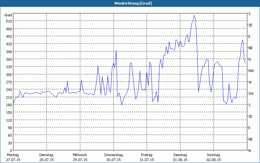
Task: Select the 30 y-axis label
Action: (10, 143)
